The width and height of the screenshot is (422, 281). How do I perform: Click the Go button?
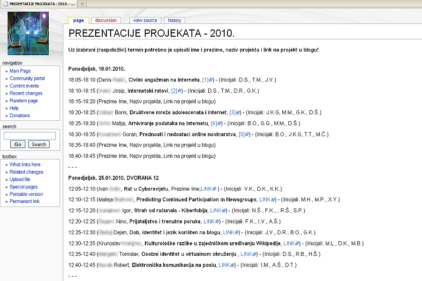pyautogui.click(x=18, y=144)
